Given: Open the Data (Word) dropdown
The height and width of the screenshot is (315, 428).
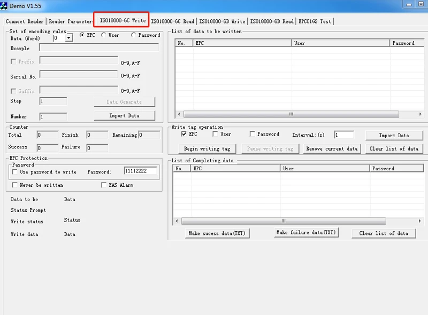Looking at the screenshot, I should [69, 38].
